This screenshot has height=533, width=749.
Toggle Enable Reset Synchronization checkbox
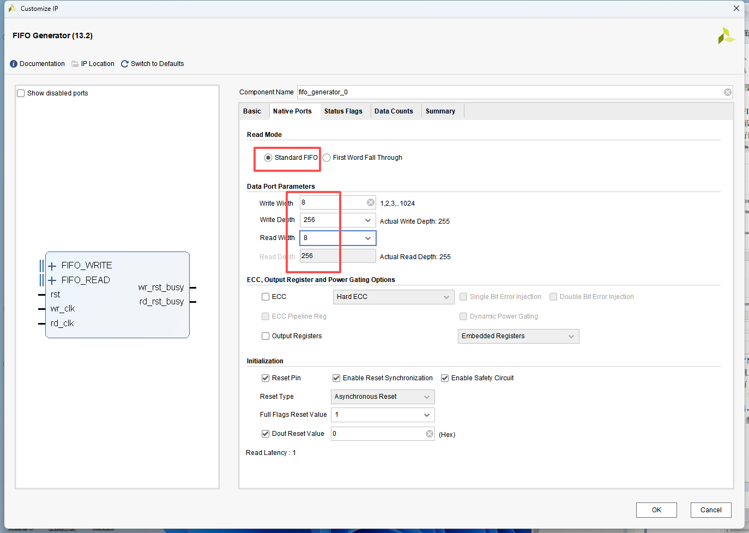336,378
